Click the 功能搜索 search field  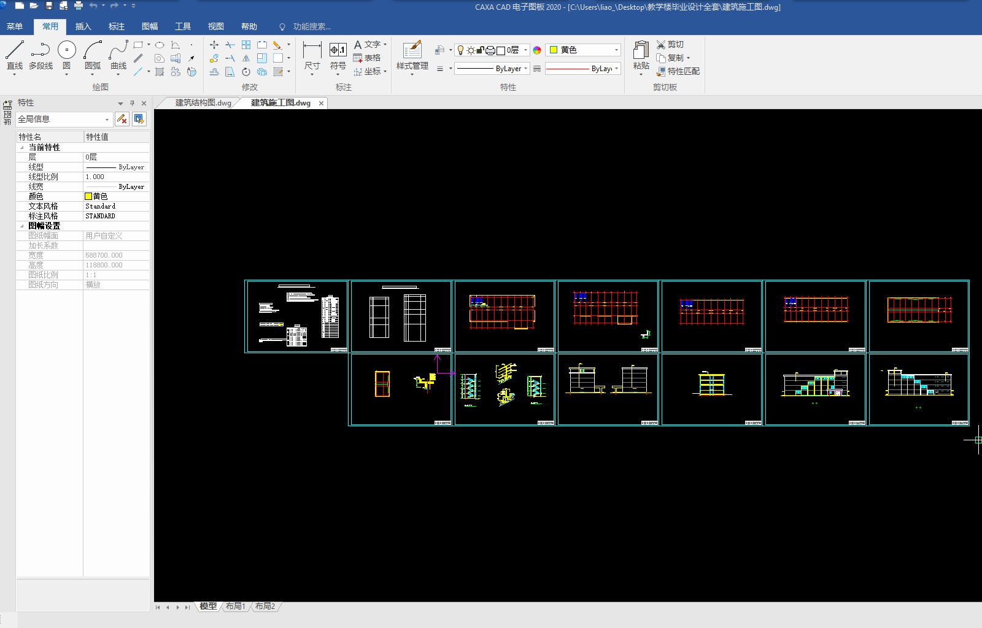coord(312,26)
